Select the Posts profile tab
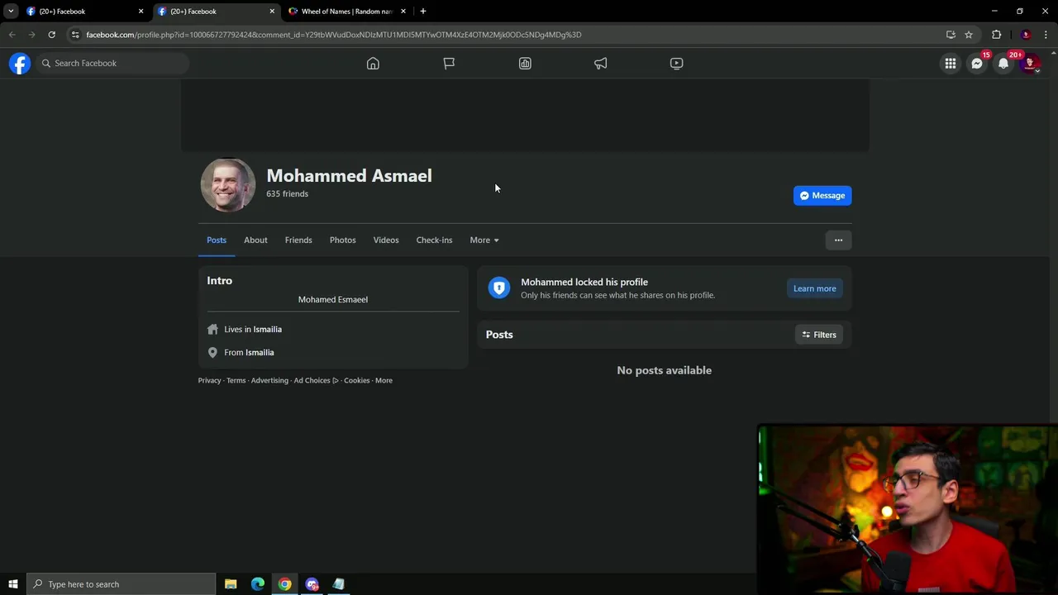 click(217, 240)
